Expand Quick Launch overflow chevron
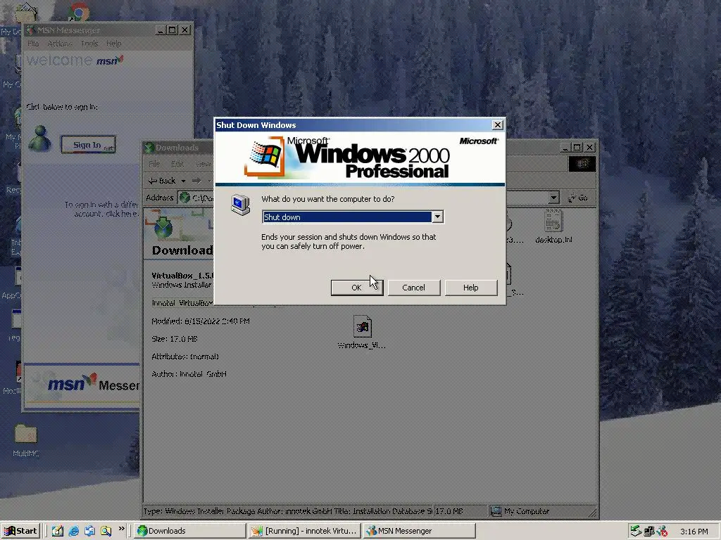Screen dimensions: 721x540 coord(121,529)
